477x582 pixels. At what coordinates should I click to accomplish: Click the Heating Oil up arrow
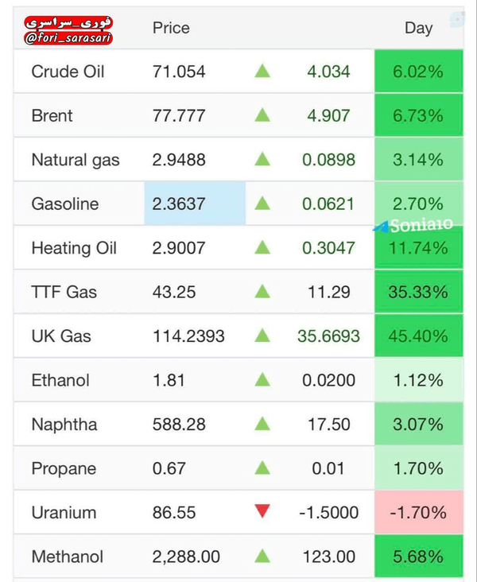click(262, 247)
